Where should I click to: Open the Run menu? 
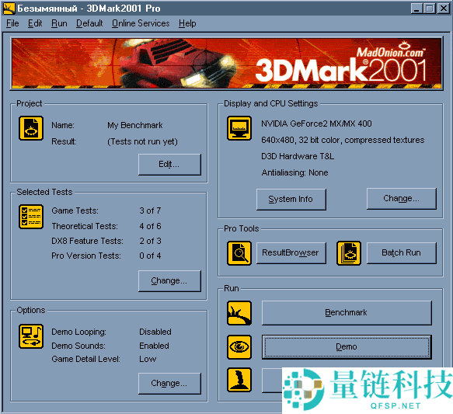(59, 23)
